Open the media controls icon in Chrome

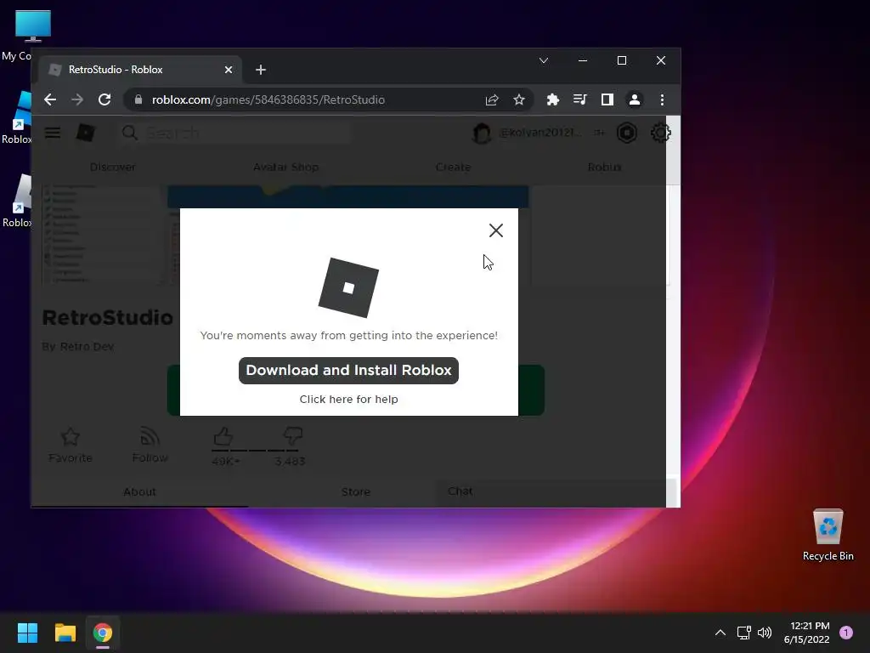pyautogui.click(x=579, y=99)
